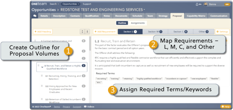This screenshot has width=233, height=110.
Task: Click Add Heading button
Action: [43, 32]
